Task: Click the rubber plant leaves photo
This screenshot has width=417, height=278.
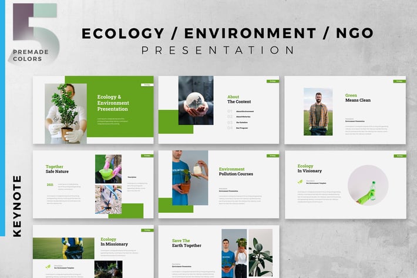Action: click(260, 253)
